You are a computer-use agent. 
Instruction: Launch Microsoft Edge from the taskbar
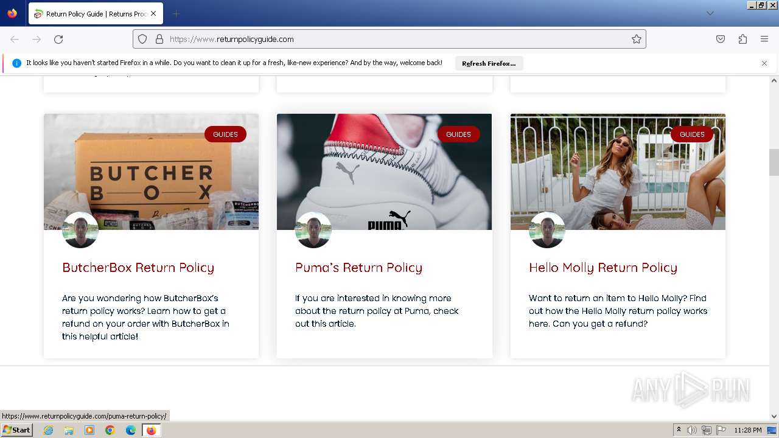(131, 430)
